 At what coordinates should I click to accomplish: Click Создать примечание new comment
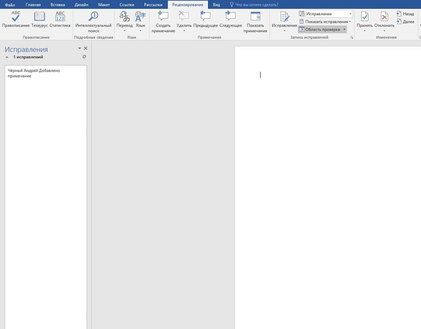163,22
